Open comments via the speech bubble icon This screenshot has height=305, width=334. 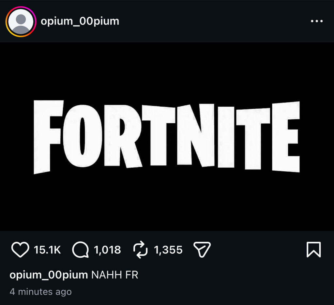tap(80, 250)
